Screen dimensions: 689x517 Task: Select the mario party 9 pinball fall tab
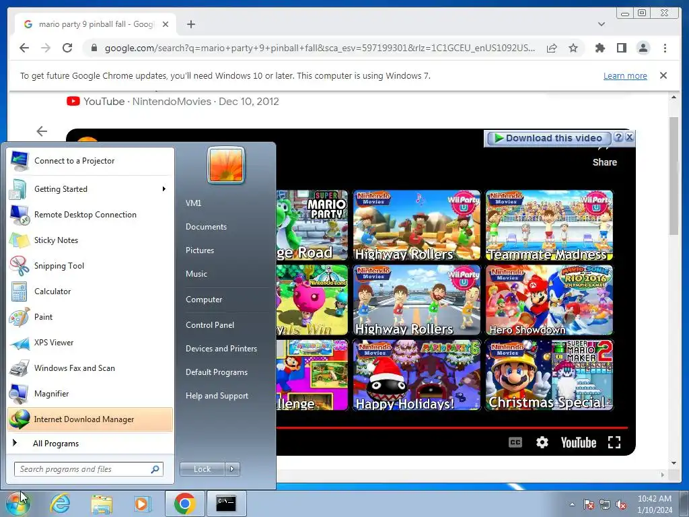pyautogui.click(x=96, y=24)
